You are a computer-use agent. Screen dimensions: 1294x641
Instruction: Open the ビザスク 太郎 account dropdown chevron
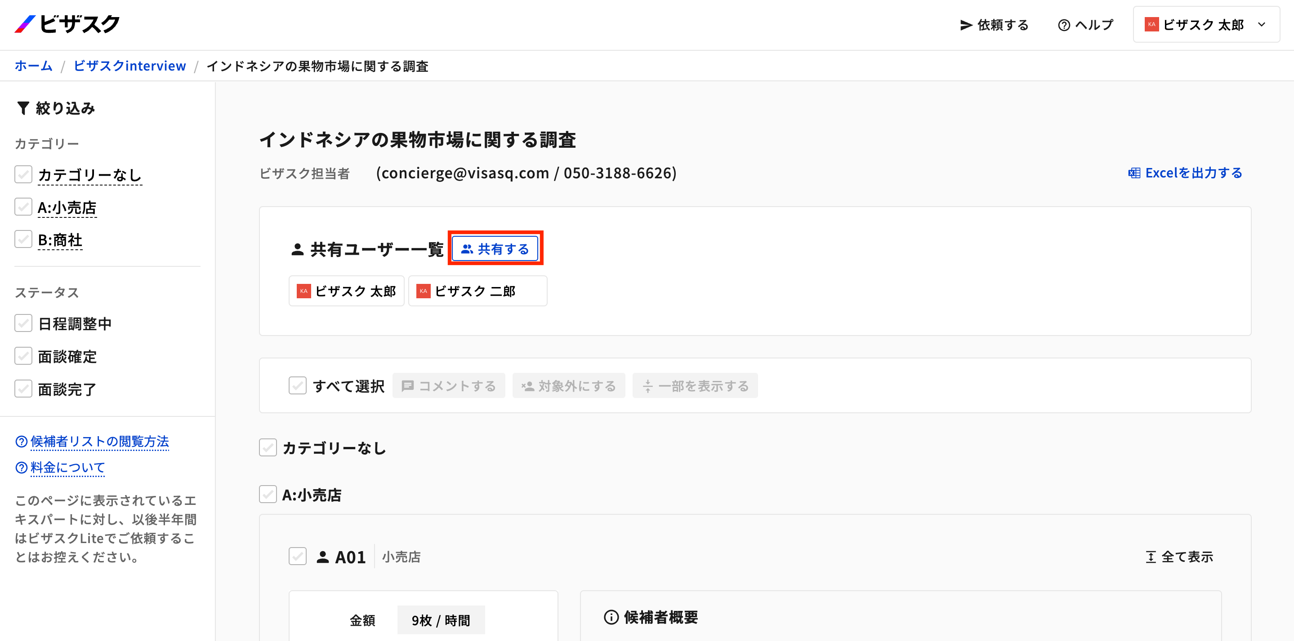[x=1261, y=25]
